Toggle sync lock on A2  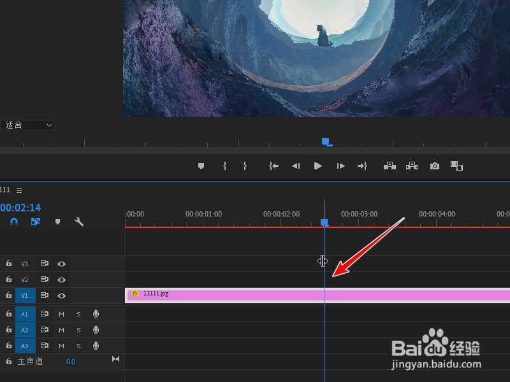point(45,330)
